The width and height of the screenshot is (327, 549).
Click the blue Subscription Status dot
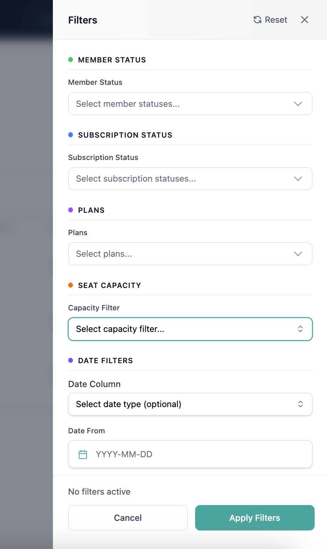pos(71,135)
